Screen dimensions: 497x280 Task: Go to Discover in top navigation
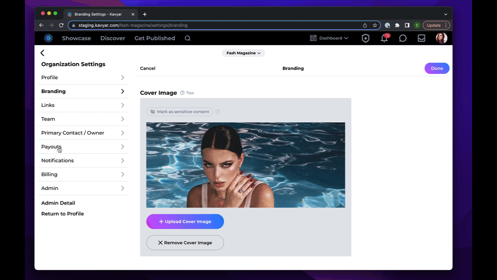pyautogui.click(x=113, y=38)
